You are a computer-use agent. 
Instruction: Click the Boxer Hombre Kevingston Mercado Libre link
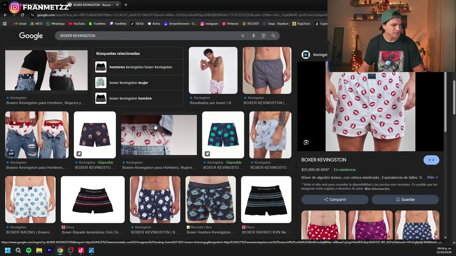click(210, 232)
